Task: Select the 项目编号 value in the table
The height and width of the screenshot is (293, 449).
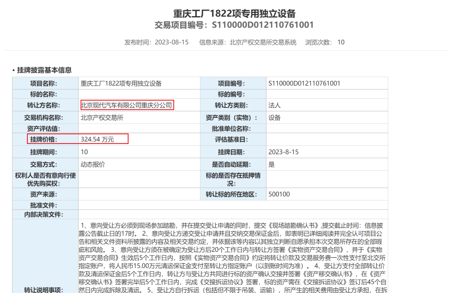Action: point(304,83)
